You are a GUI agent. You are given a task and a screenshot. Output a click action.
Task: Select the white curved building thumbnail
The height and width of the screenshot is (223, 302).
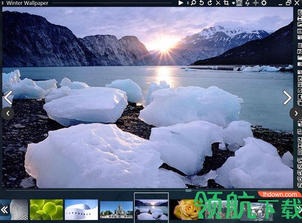point(82,210)
